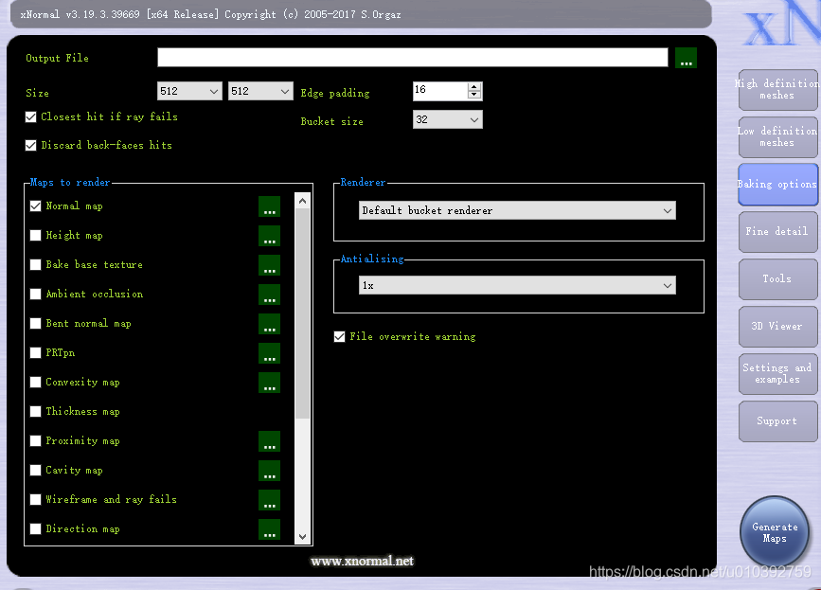821x590 pixels.
Task: Open Ambient occlusion options button
Action: point(269,295)
